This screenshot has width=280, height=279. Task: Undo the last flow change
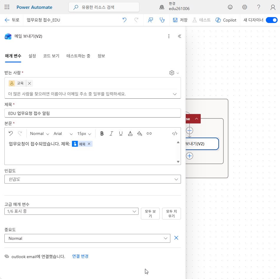124,20
